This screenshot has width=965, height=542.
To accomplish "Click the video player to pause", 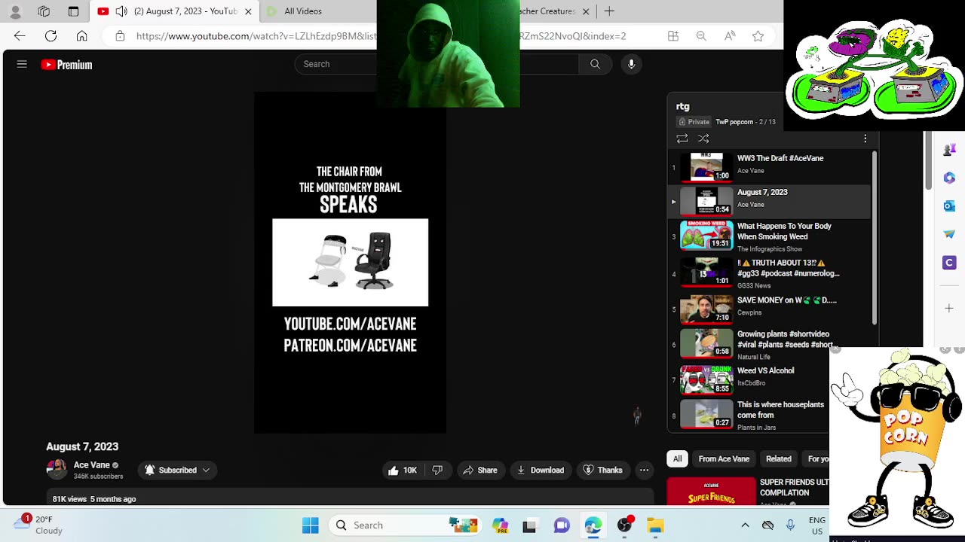I will [350, 263].
